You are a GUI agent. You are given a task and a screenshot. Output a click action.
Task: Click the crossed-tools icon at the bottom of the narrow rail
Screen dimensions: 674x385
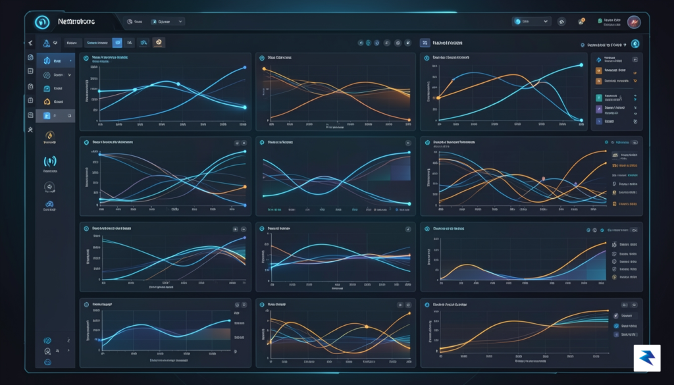point(30,130)
